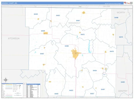This screenshot has height=100, width=134.
Task: Click the ZIP code index table
Action: (x=33, y=91)
